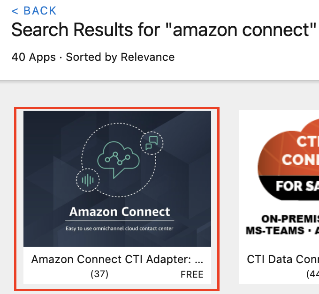Click the audio waveform icon in Amazon Connect image
Viewport: 319px width, 294px height.
[x=88, y=180]
